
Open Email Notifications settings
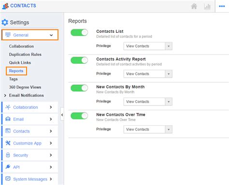pos(26,95)
